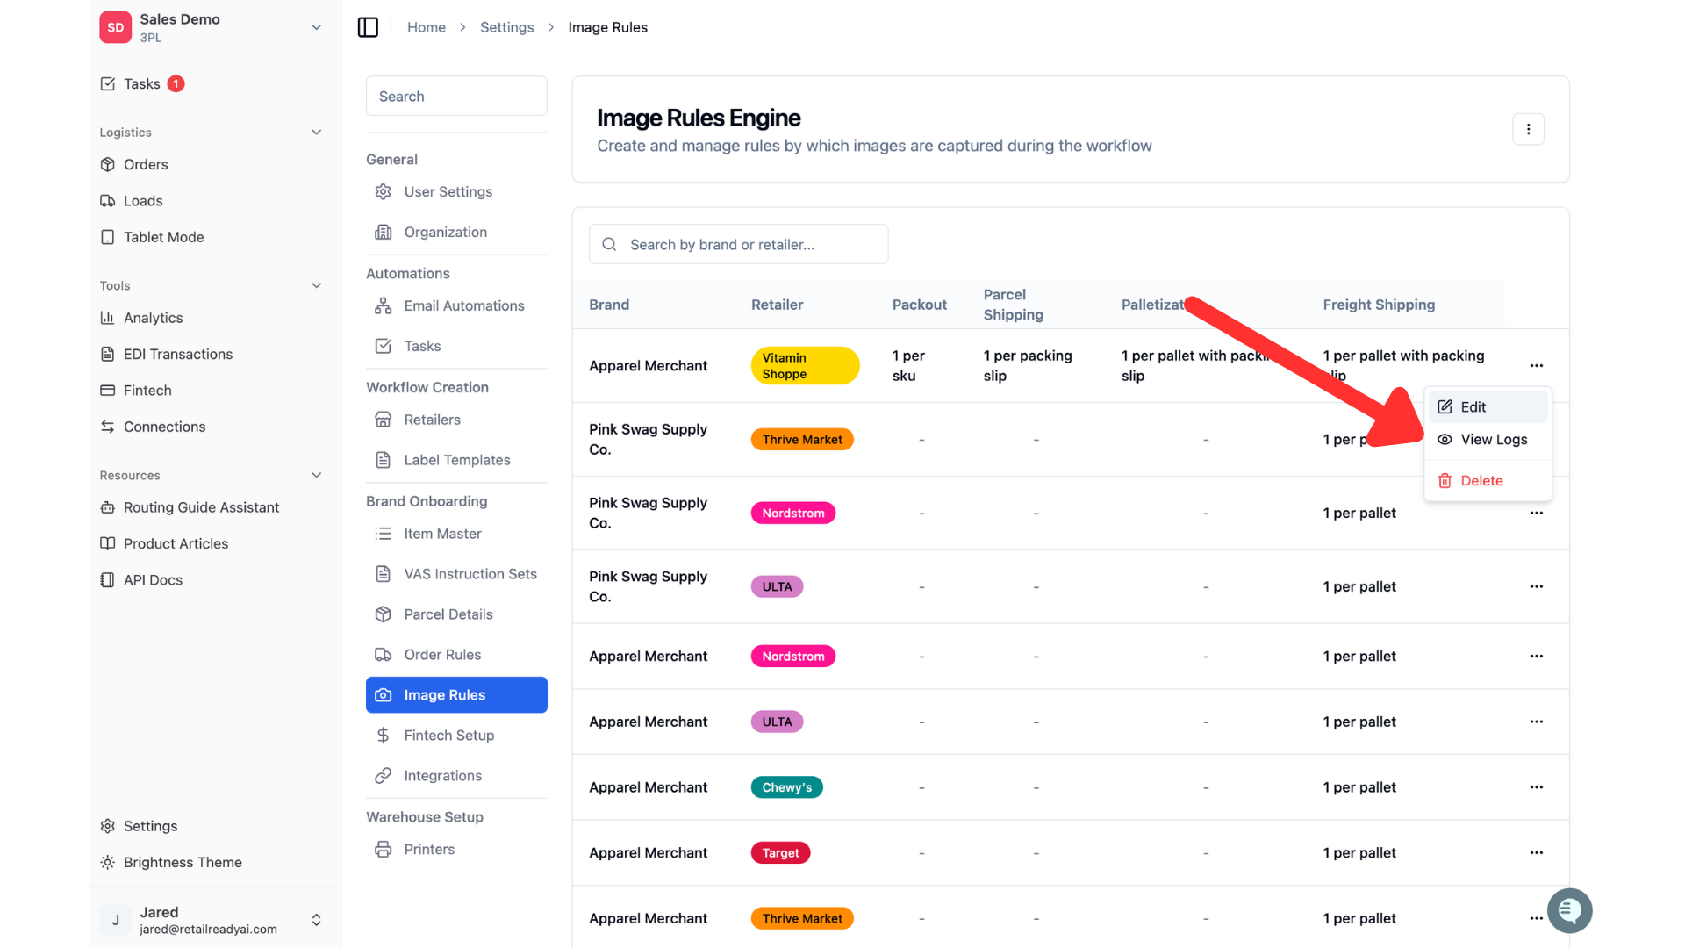Open the Analytics tool

point(153,318)
